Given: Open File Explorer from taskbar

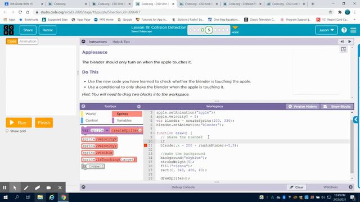Looking at the screenshot, I should (40, 197).
